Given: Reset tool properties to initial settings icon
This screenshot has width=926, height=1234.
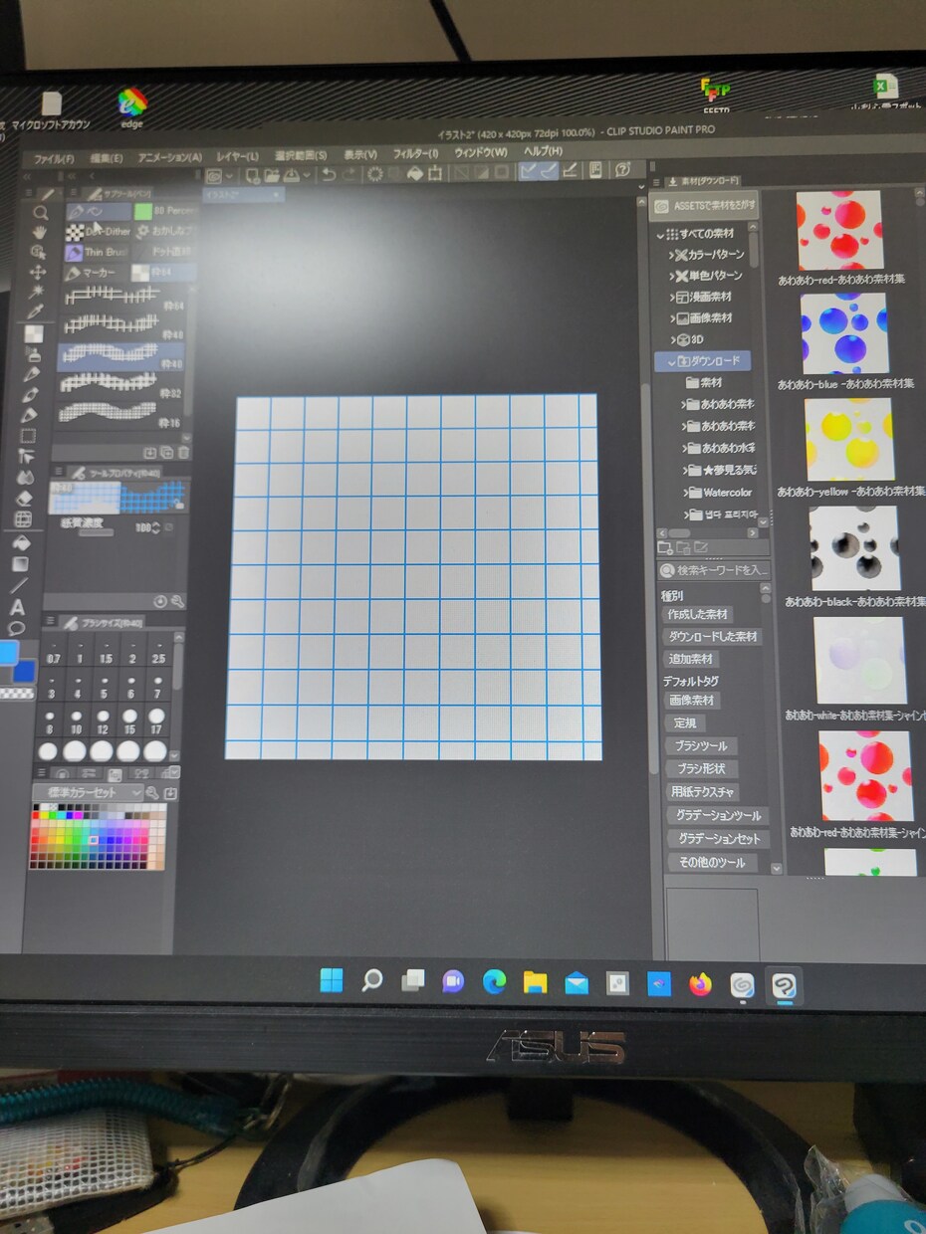Looking at the screenshot, I should [x=160, y=602].
